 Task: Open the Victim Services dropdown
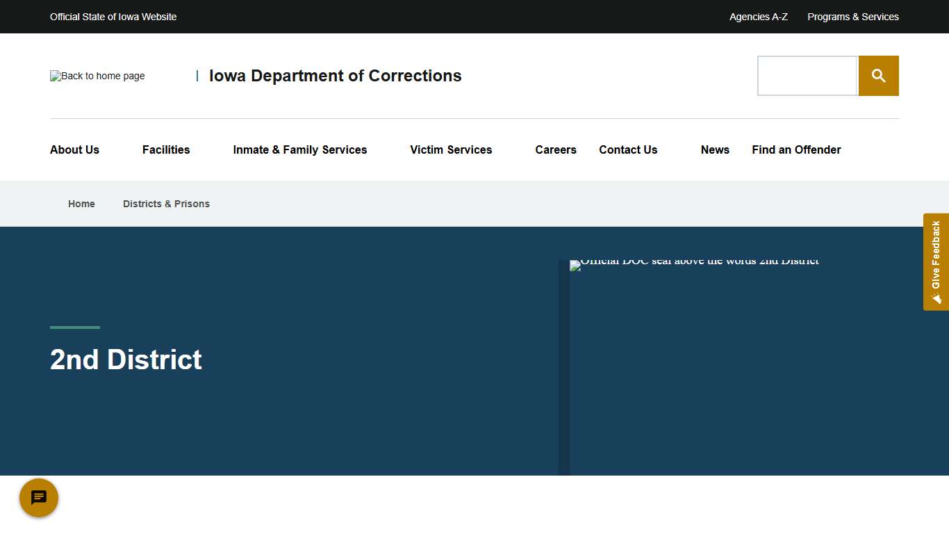(x=450, y=149)
